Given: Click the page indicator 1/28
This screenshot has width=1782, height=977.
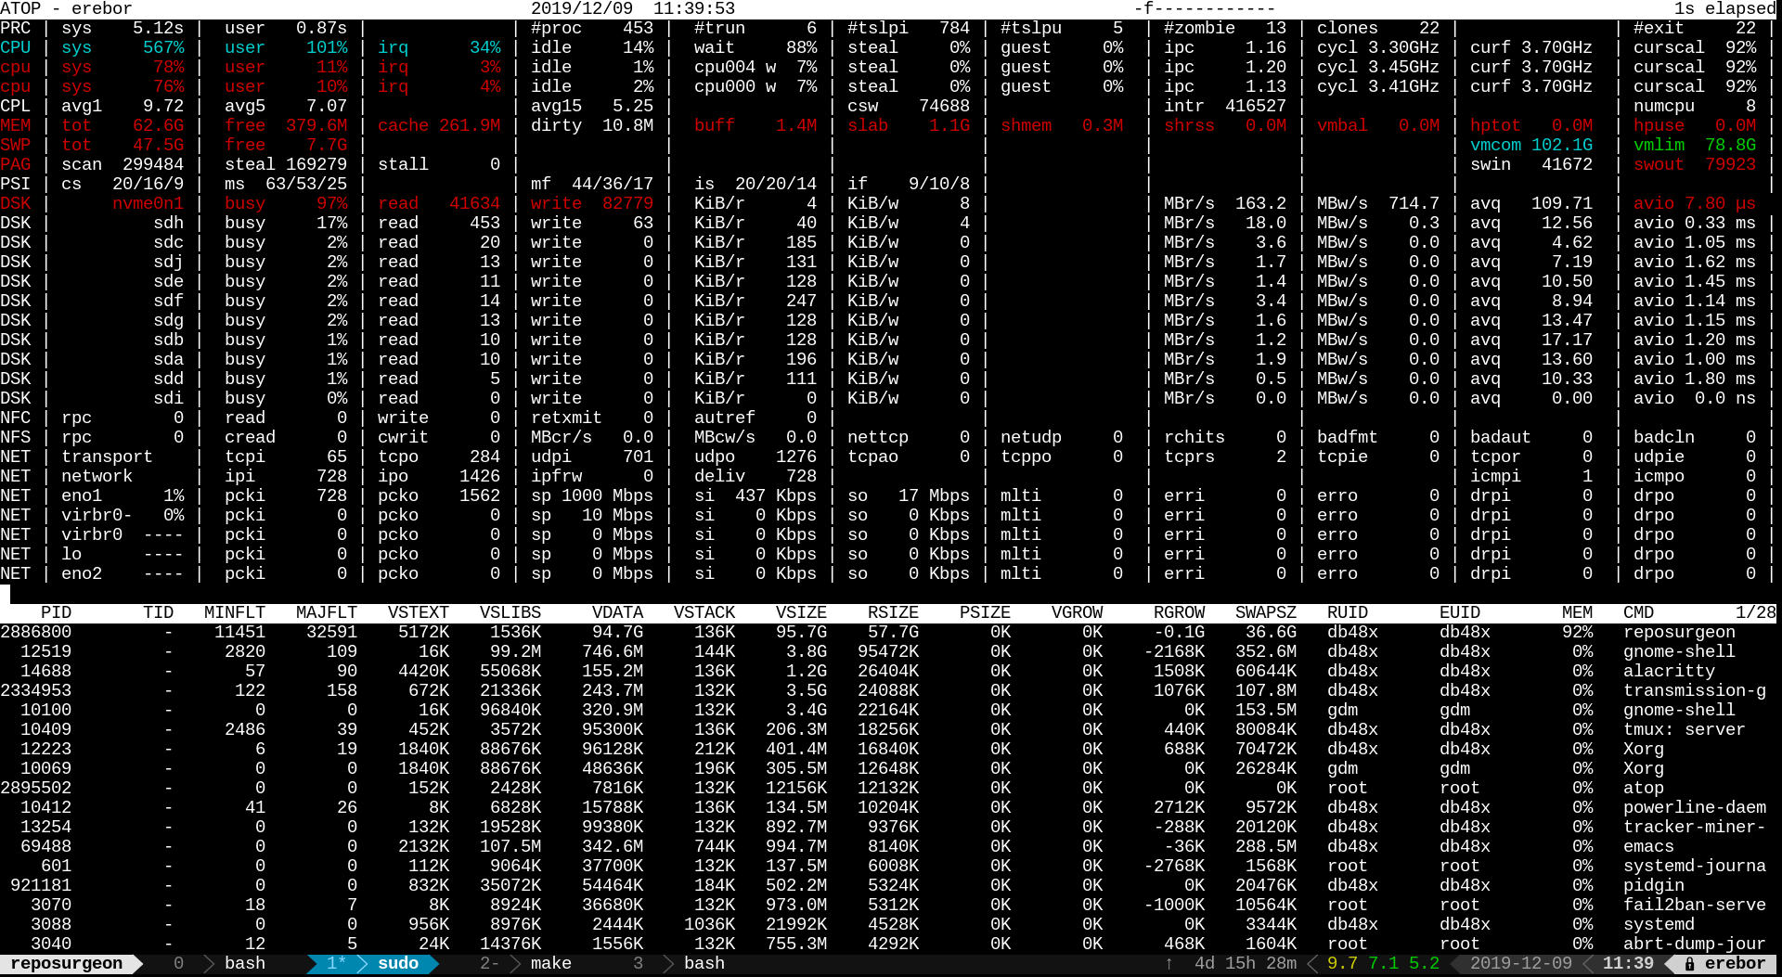Looking at the screenshot, I should pyautogui.click(x=1756, y=613).
